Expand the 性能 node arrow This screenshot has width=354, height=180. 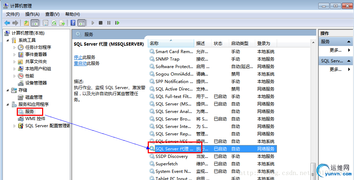pos(14,76)
